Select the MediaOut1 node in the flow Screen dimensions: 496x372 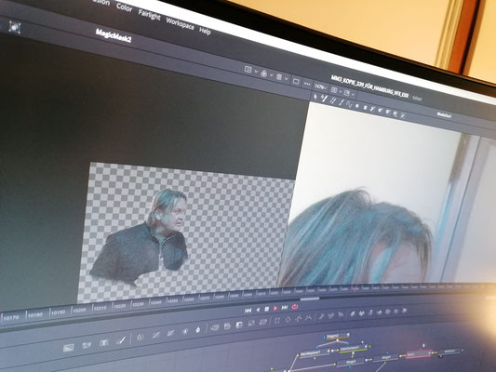tap(450, 351)
